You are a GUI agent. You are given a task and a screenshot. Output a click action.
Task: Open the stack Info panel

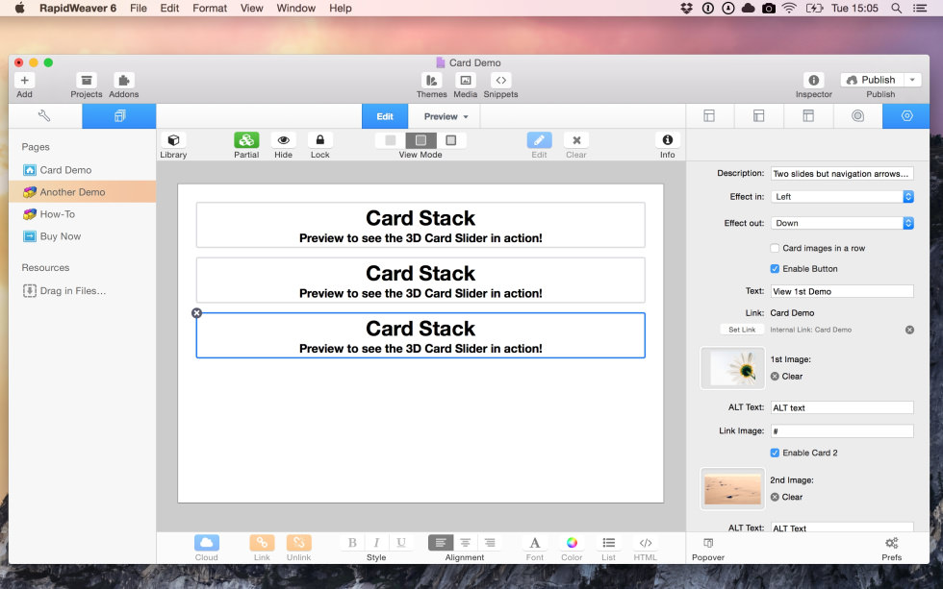(668, 140)
